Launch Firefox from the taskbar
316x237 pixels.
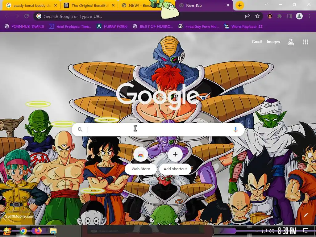38,231
